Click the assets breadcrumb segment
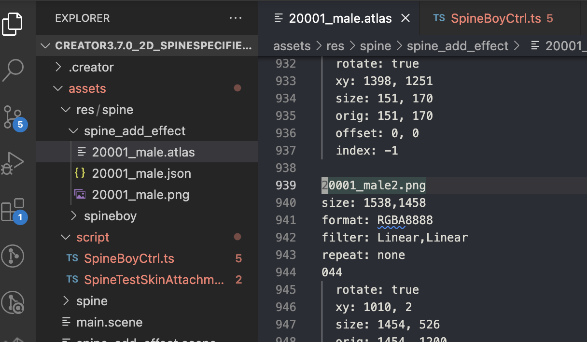587x342 pixels. pyautogui.click(x=292, y=46)
